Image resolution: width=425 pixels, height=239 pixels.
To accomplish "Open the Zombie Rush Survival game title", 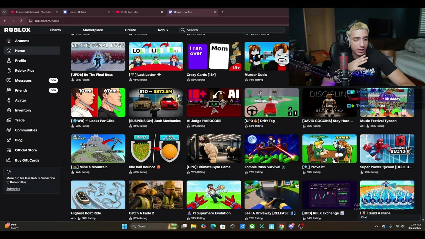I will click(x=265, y=167).
